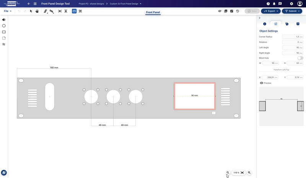The height and width of the screenshot is (178, 306).
Task: Open the Export dropdown button
Action: click(x=271, y=11)
